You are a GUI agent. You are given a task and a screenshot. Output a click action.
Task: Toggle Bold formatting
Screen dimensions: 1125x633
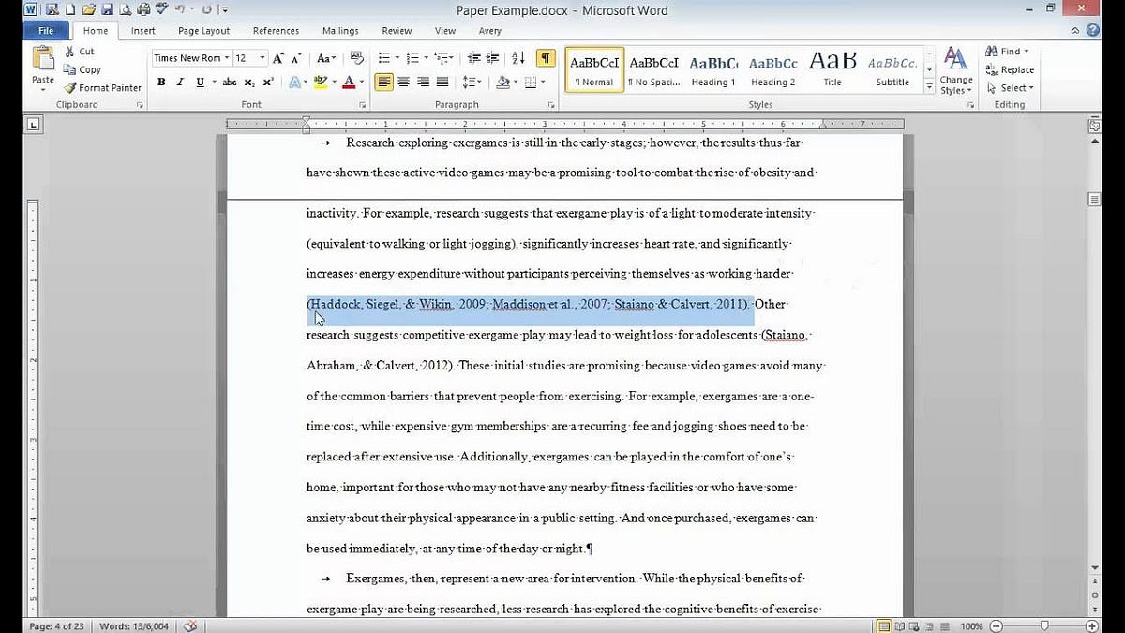(x=161, y=83)
